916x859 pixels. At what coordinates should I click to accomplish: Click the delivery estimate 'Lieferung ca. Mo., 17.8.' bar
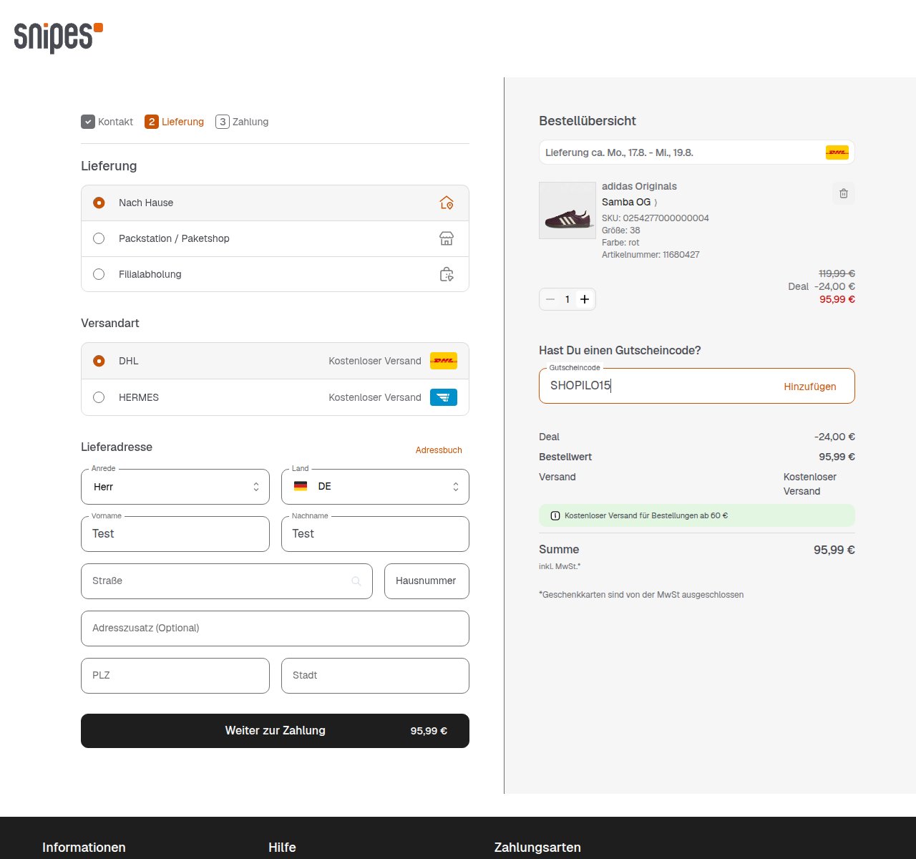[x=696, y=152]
